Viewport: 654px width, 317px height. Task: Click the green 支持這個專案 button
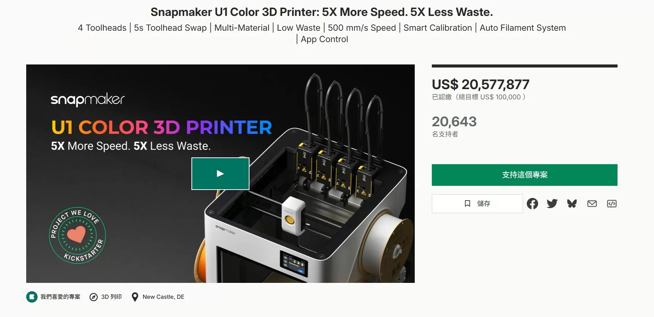pyautogui.click(x=524, y=175)
